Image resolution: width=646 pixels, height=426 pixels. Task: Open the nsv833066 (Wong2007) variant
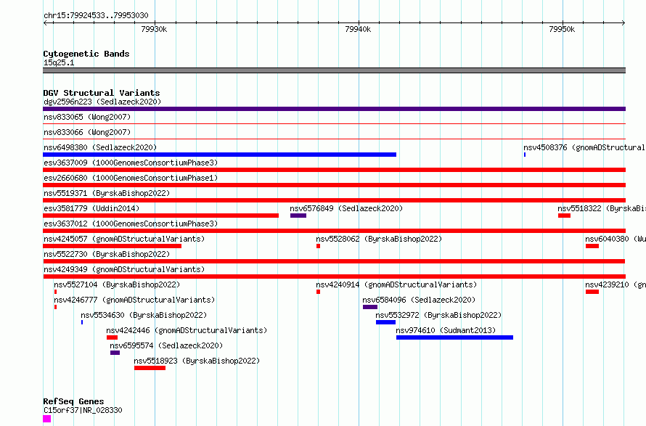pos(87,132)
